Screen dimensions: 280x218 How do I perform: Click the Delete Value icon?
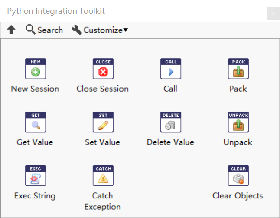[x=170, y=122]
